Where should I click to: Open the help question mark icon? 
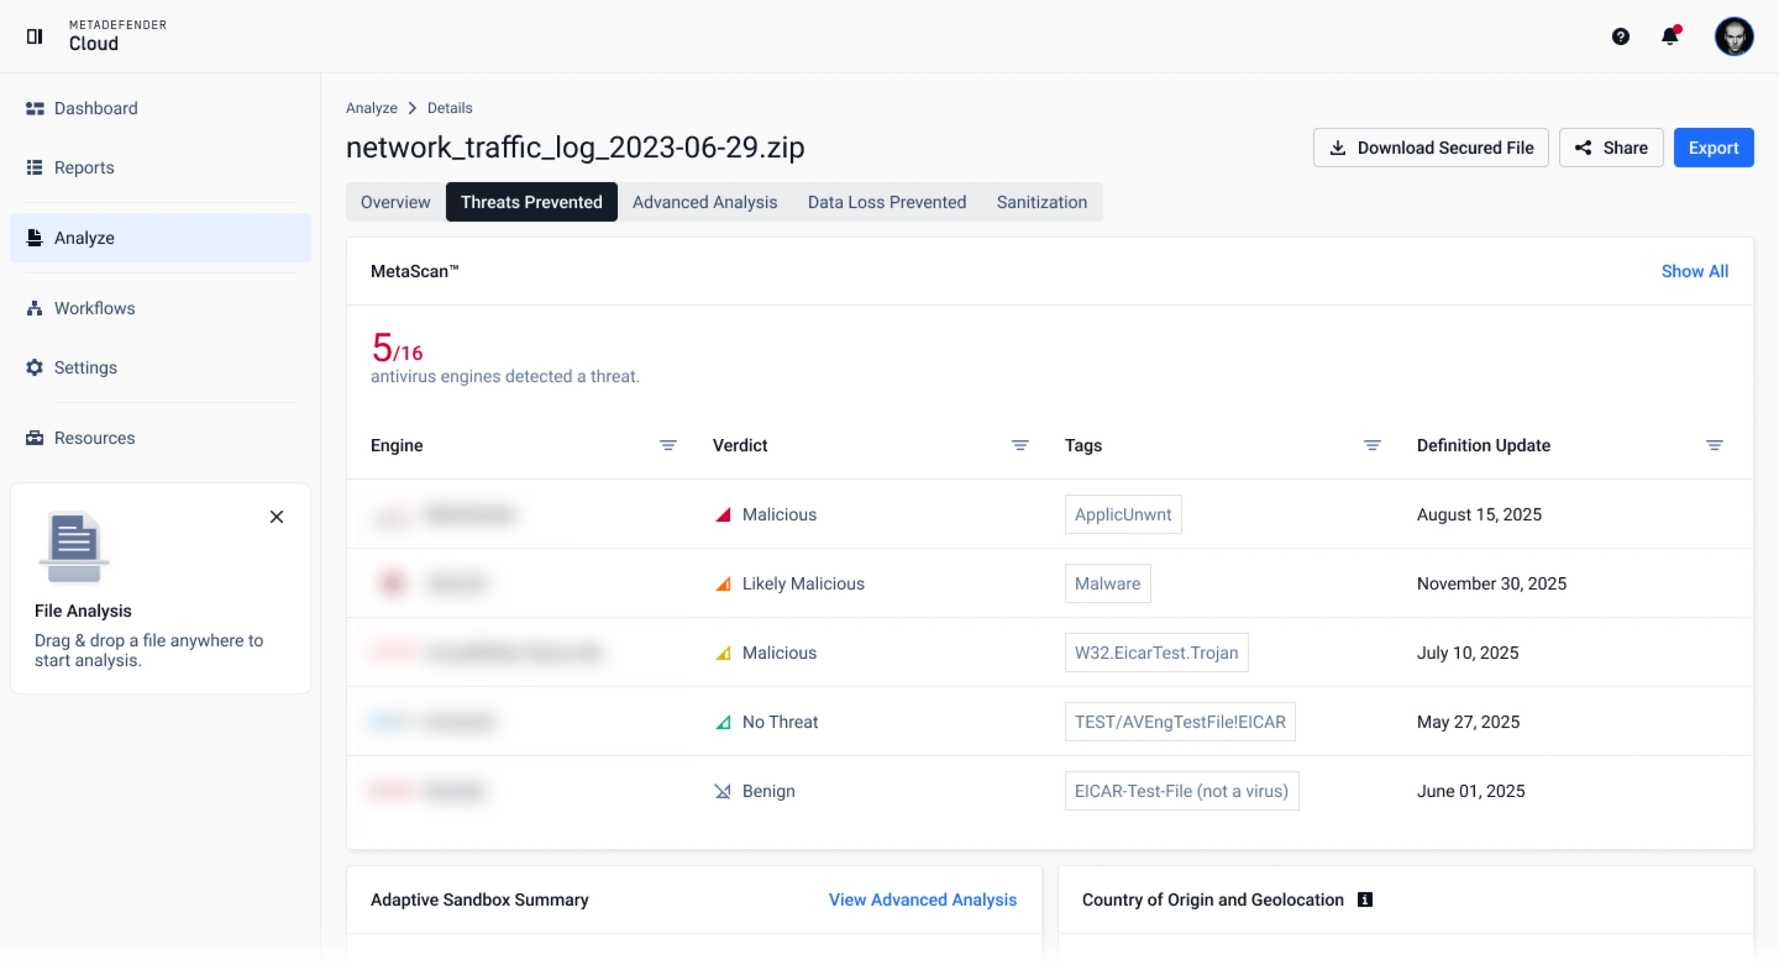[1620, 36]
